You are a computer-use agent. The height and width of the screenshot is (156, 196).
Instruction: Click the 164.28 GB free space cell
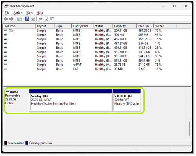[x=145, y=31]
